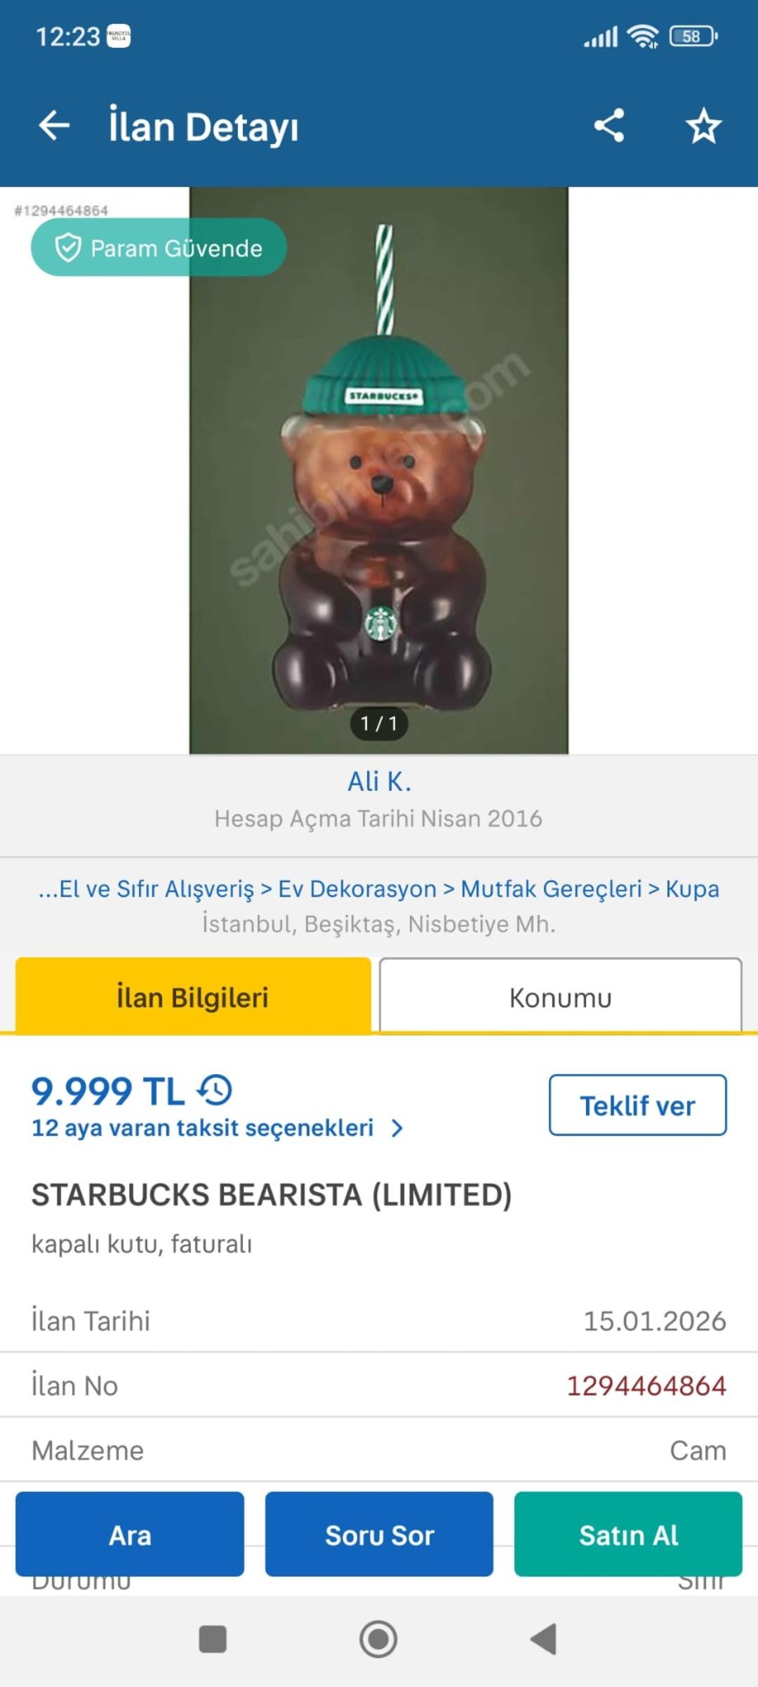Open the Bearista cup listing photo
The width and height of the screenshot is (758, 1687).
click(379, 471)
